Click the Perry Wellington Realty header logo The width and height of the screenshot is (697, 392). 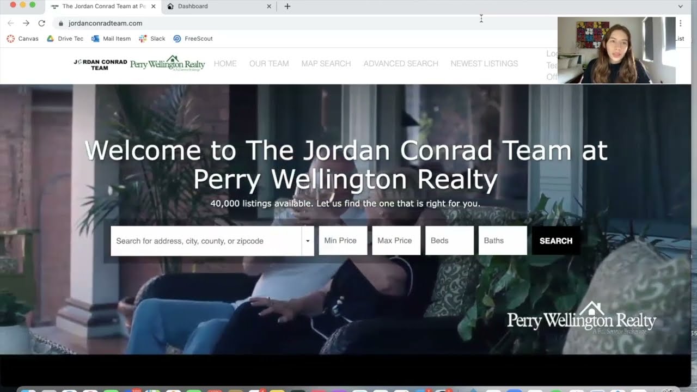pos(167,63)
